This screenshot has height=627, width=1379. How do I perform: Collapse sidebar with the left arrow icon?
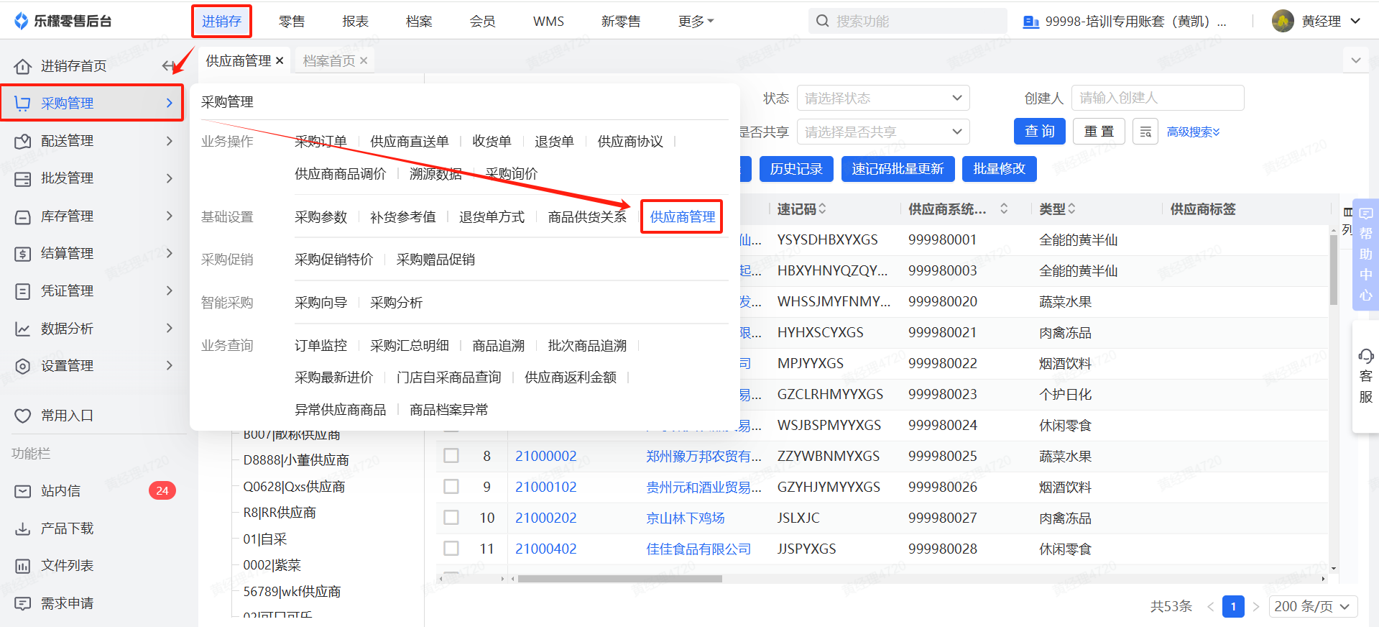tap(168, 66)
